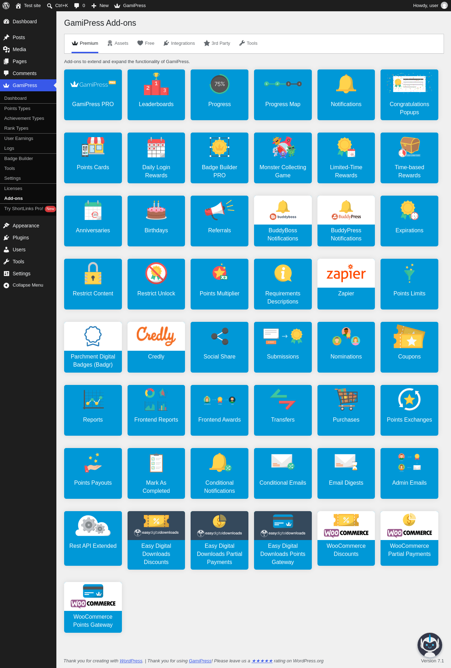This screenshot has width=451, height=668.
Task: Click the 75% Progress circle icon
Action: (x=220, y=84)
